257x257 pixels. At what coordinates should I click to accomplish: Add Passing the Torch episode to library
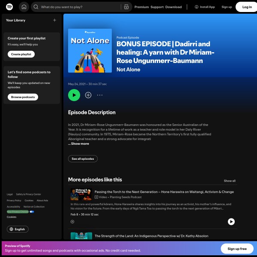tap(72, 221)
